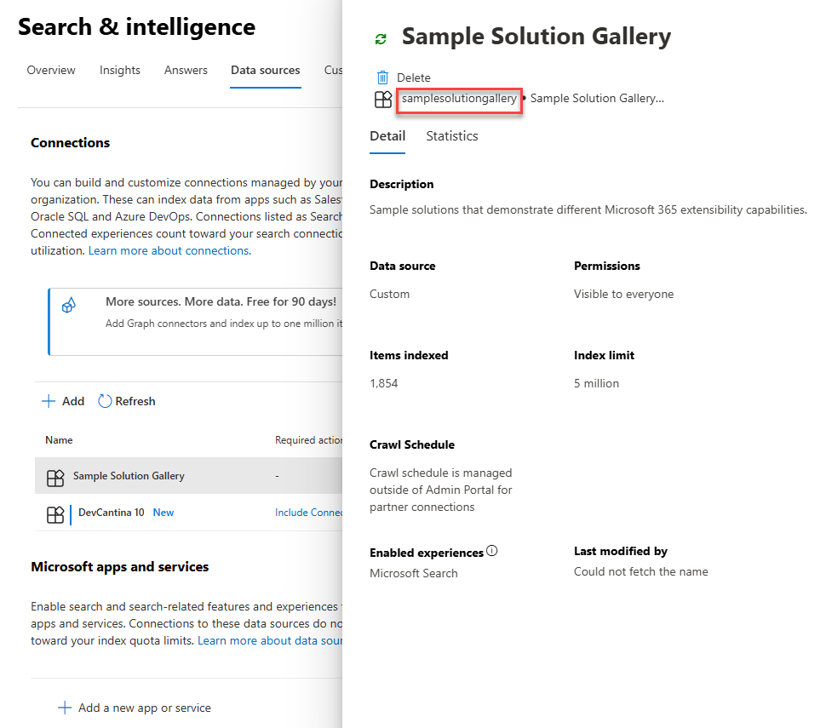Click the Sample Solution Gallery row icon
This screenshot has height=728, width=826.
click(x=55, y=478)
